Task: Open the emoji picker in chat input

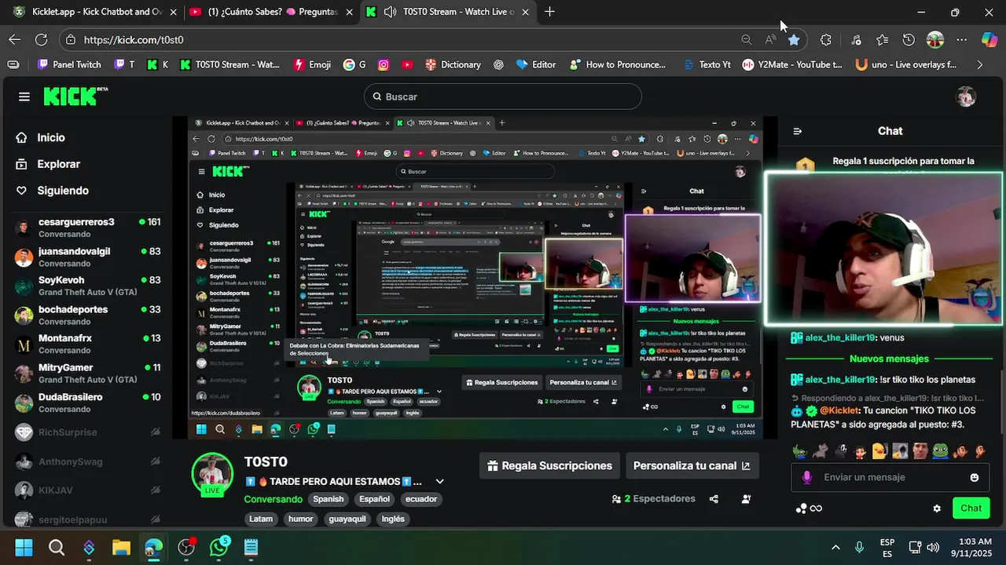Action: pyautogui.click(x=975, y=477)
